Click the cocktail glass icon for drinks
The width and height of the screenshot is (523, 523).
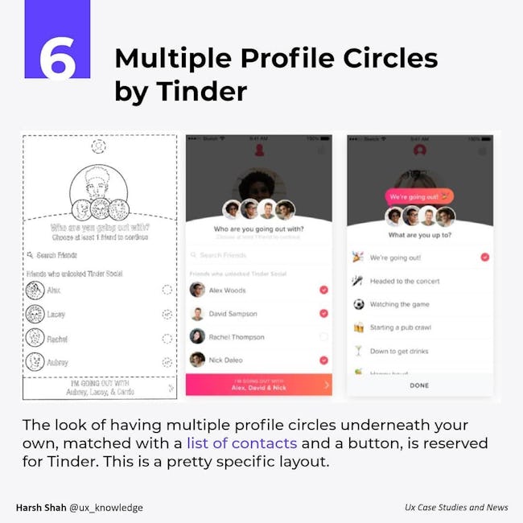coord(359,351)
